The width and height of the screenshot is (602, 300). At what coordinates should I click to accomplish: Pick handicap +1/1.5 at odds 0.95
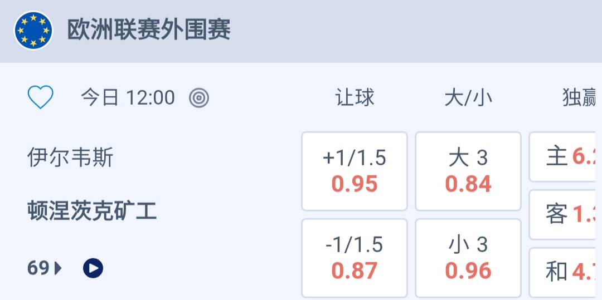[355, 171]
